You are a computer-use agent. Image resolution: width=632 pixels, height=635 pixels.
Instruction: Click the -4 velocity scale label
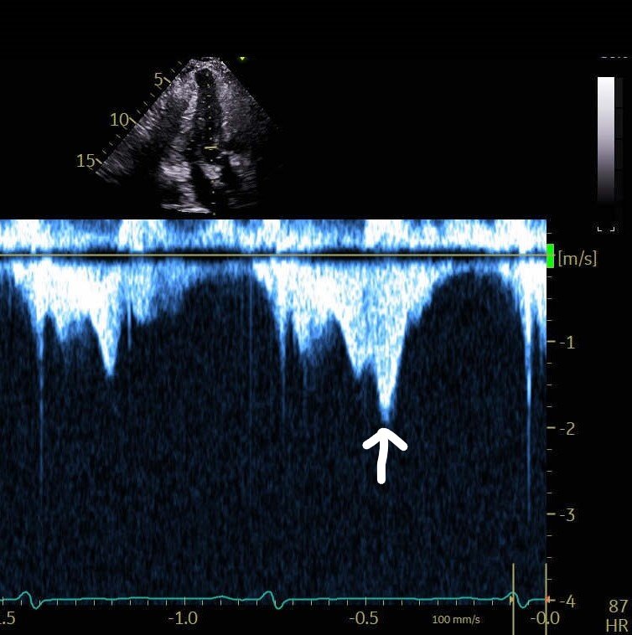[567, 601]
